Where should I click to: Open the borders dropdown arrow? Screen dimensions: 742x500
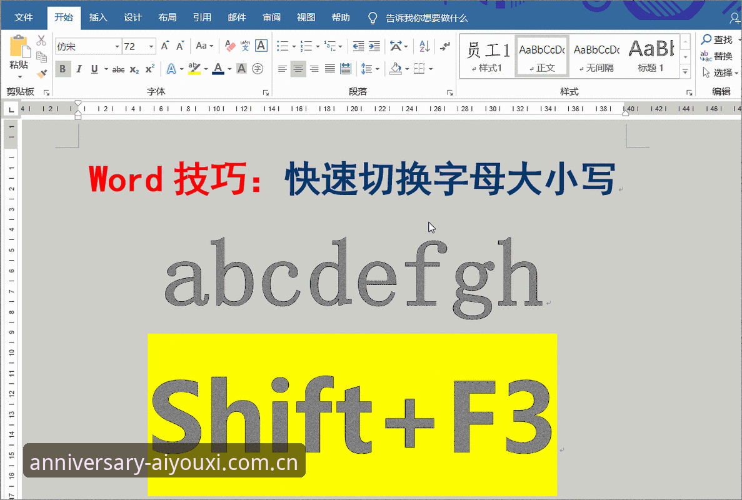(x=431, y=69)
